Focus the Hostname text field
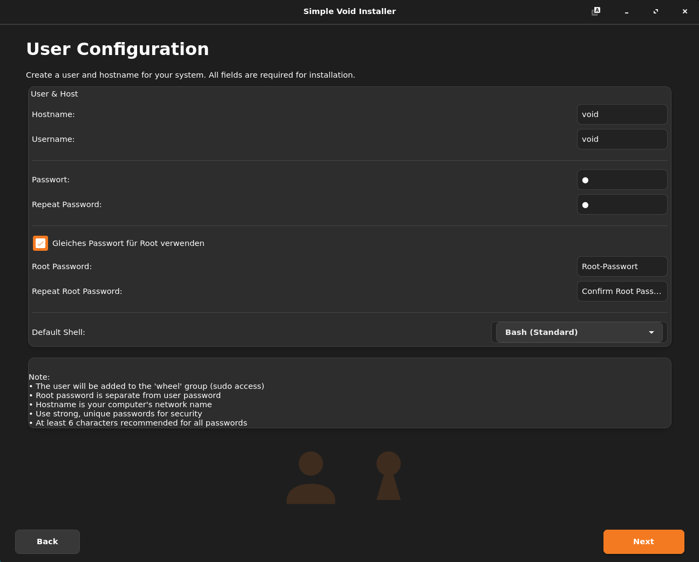Screen dimensions: 699x562 click(x=622, y=114)
